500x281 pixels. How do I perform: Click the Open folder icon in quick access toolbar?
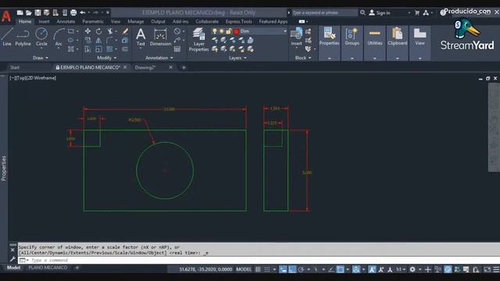(x=29, y=12)
